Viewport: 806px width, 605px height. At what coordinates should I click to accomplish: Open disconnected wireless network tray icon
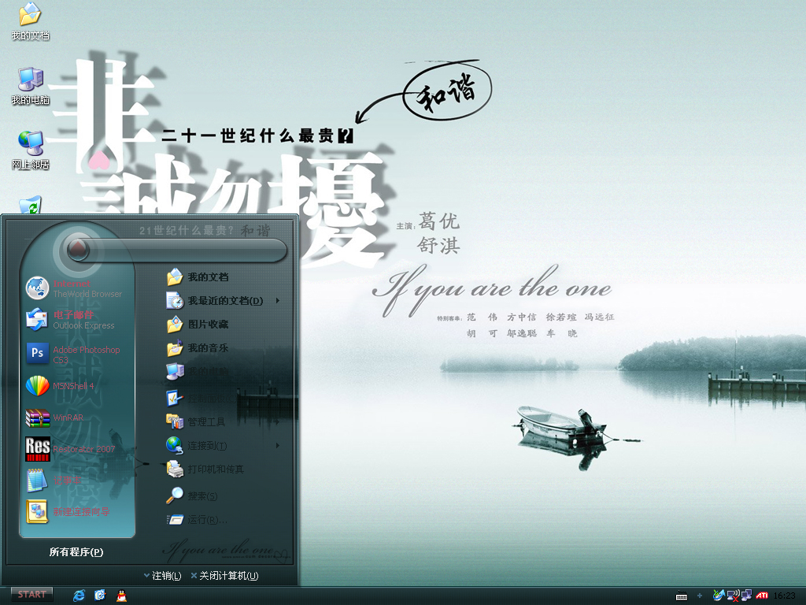733,596
